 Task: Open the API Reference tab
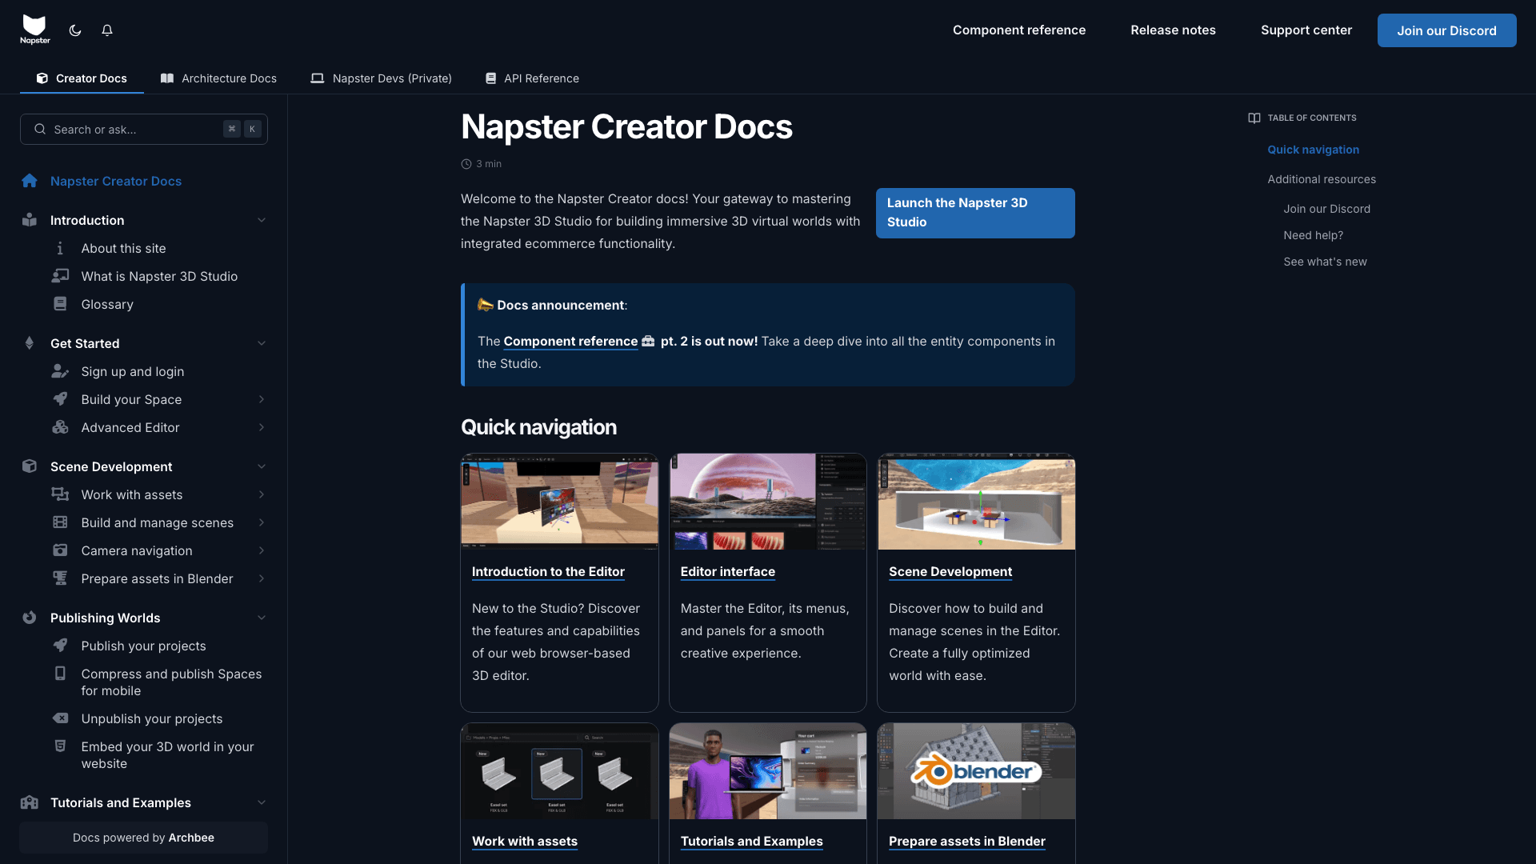coord(531,78)
